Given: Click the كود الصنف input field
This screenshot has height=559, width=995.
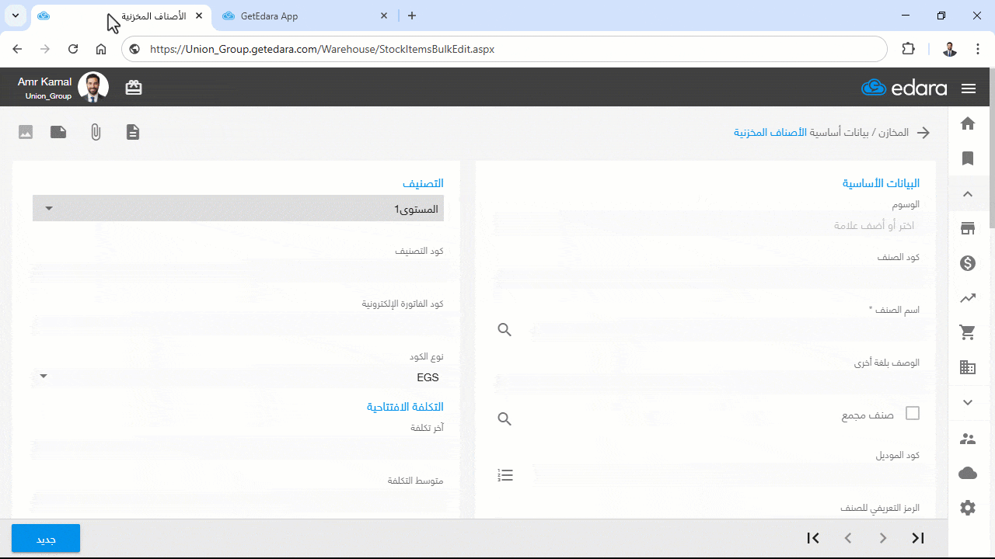Looking at the screenshot, I should pyautogui.click(x=707, y=277).
